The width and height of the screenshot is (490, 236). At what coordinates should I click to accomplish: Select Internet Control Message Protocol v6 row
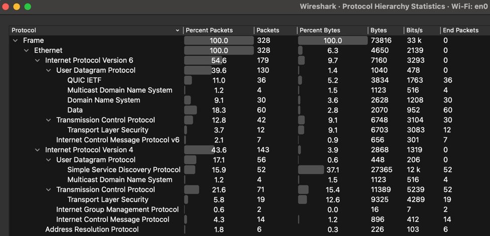point(249,140)
